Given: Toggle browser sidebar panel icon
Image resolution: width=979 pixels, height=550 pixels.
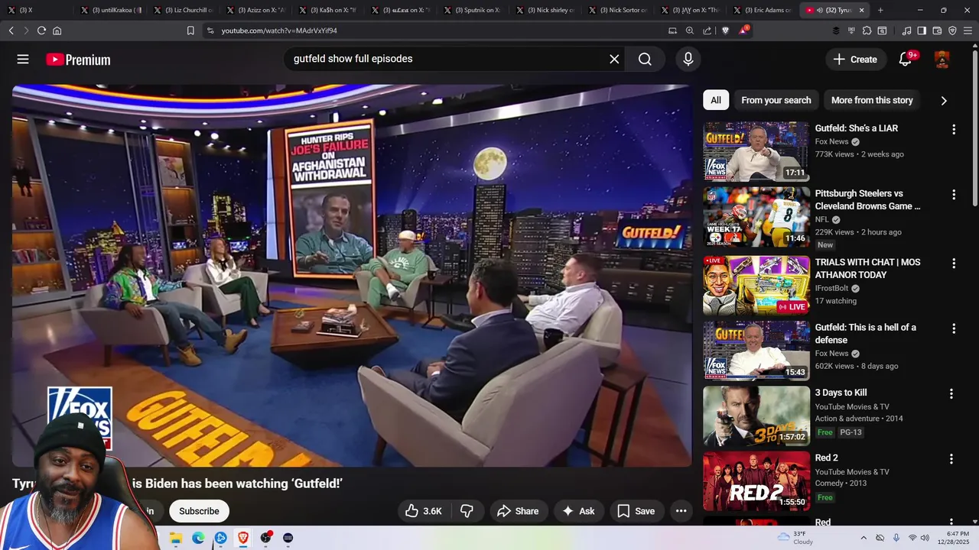Looking at the screenshot, I should click(922, 31).
